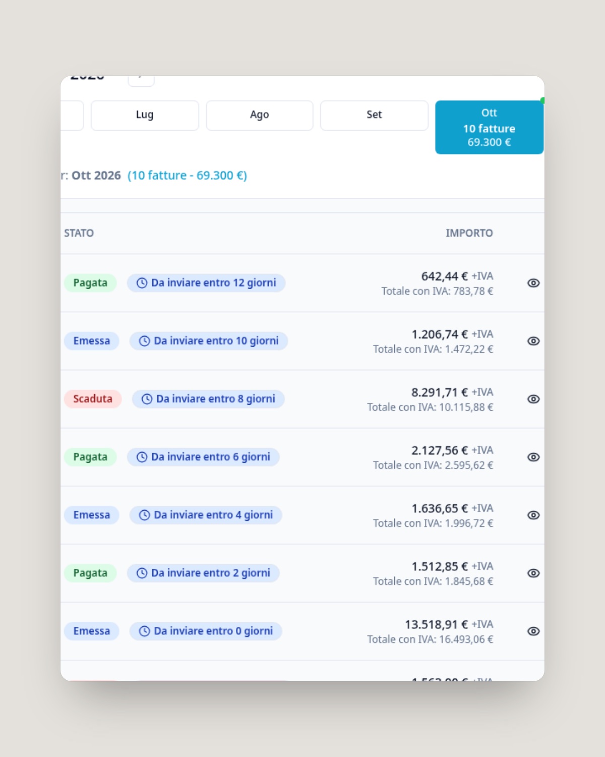Click the Pagata badge in 1.512,85 € row
The image size is (605, 757).
(90, 573)
